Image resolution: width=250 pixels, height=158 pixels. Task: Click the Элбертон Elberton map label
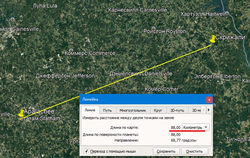click(x=217, y=76)
